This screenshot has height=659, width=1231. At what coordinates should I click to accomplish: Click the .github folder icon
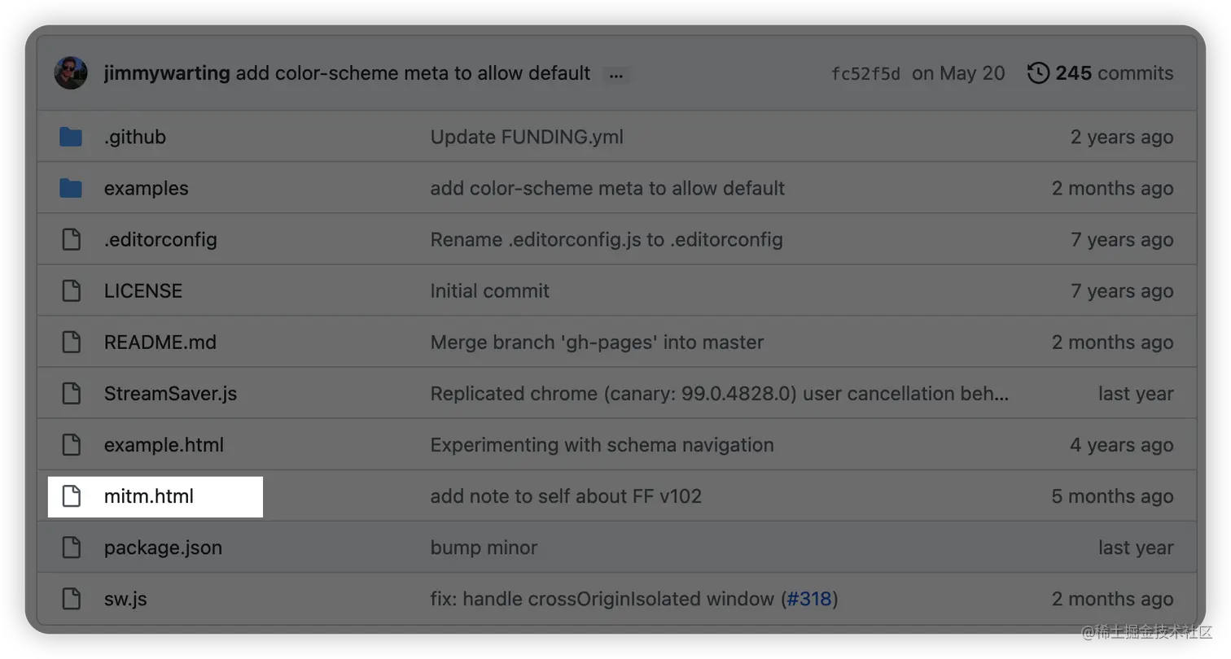coord(71,137)
